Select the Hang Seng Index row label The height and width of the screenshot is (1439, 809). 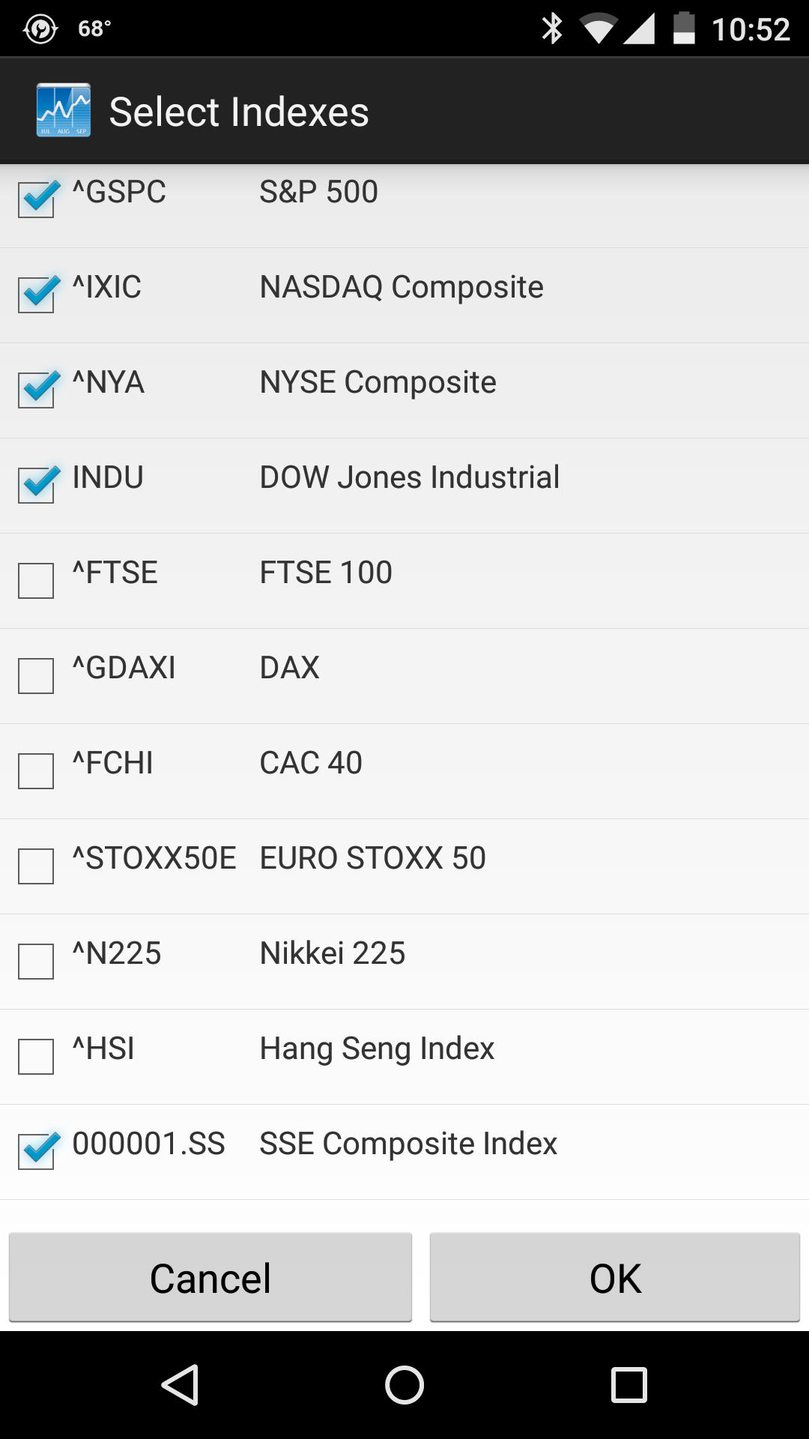click(377, 1049)
